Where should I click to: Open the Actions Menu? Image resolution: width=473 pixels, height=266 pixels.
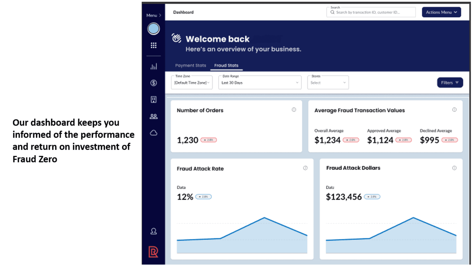coord(441,12)
